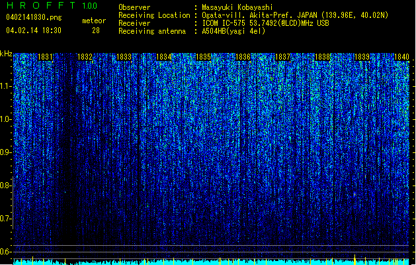
Task: Click the HROFFT program title
Action: click(x=42, y=5)
